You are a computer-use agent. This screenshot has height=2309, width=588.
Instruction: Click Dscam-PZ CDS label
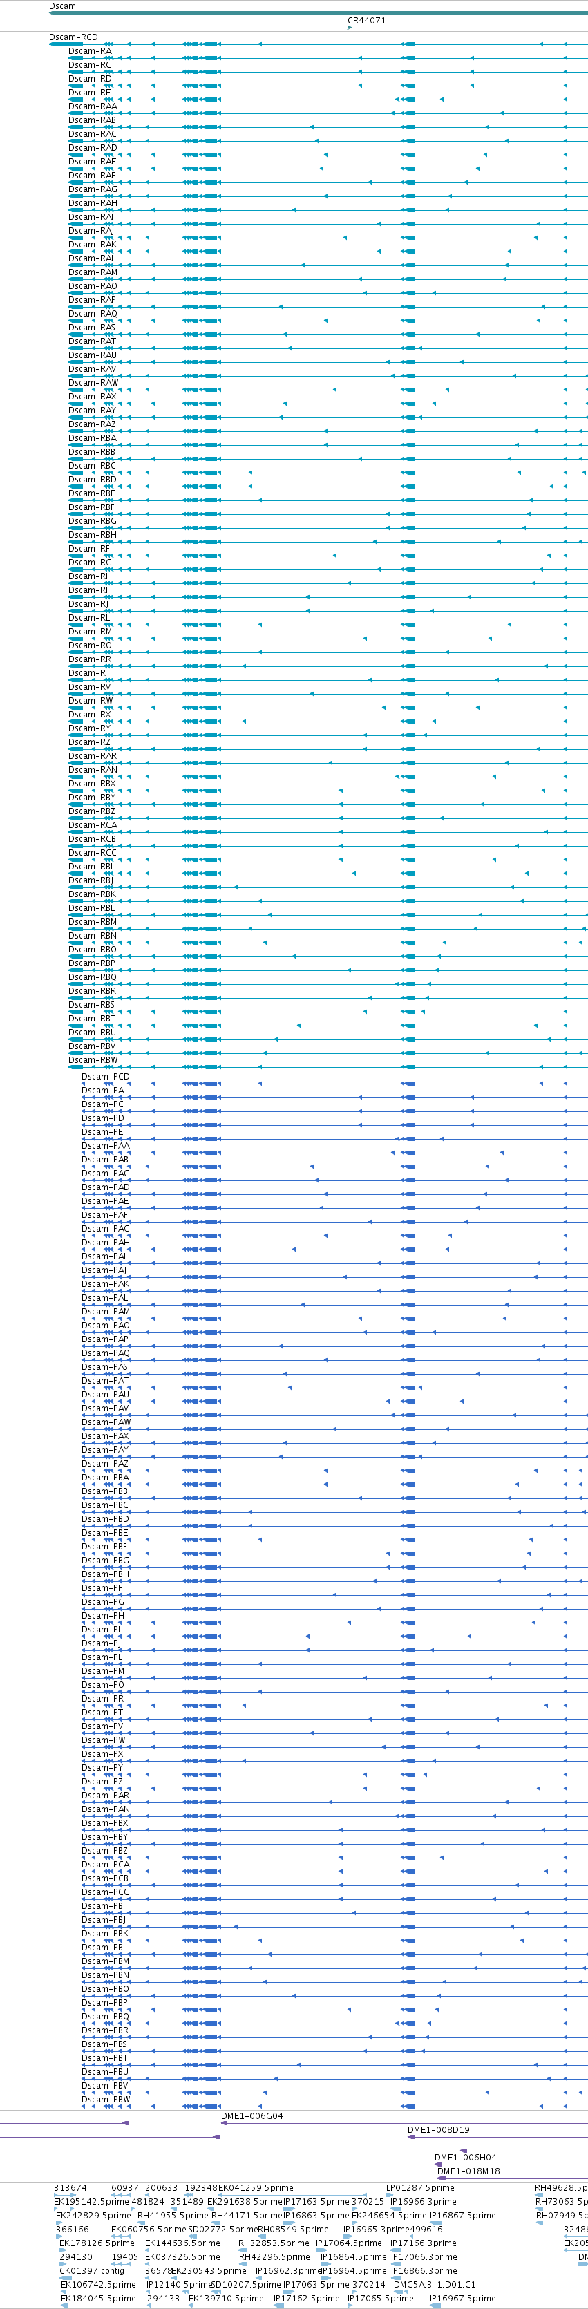click(102, 1782)
